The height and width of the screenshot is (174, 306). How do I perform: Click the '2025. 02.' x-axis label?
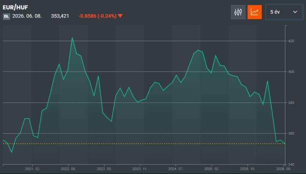point(212,169)
